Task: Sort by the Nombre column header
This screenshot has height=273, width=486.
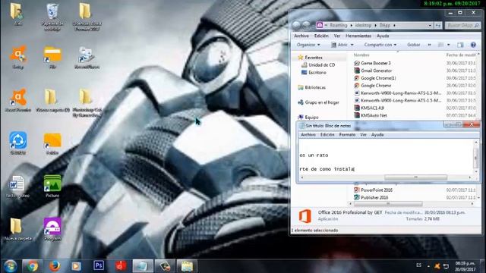Action: pyautogui.click(x=361, y=55)
